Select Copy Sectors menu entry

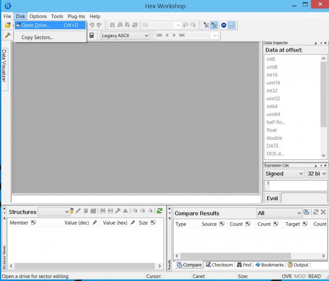pos(50,37)
